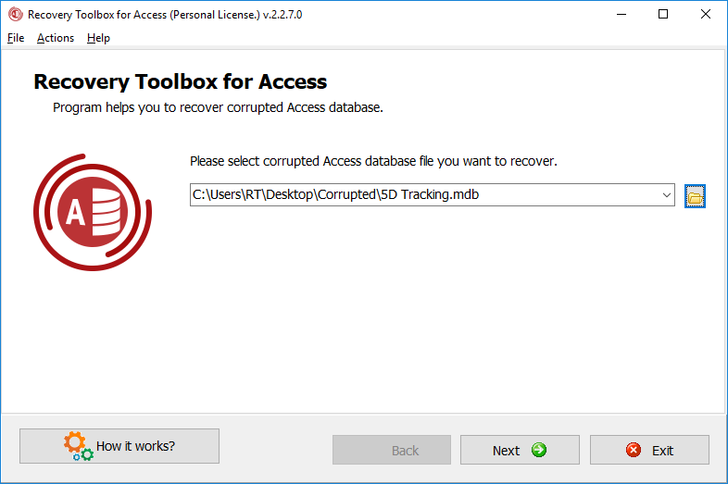Minimize the Recovery Toolbox window

(621, 15)
